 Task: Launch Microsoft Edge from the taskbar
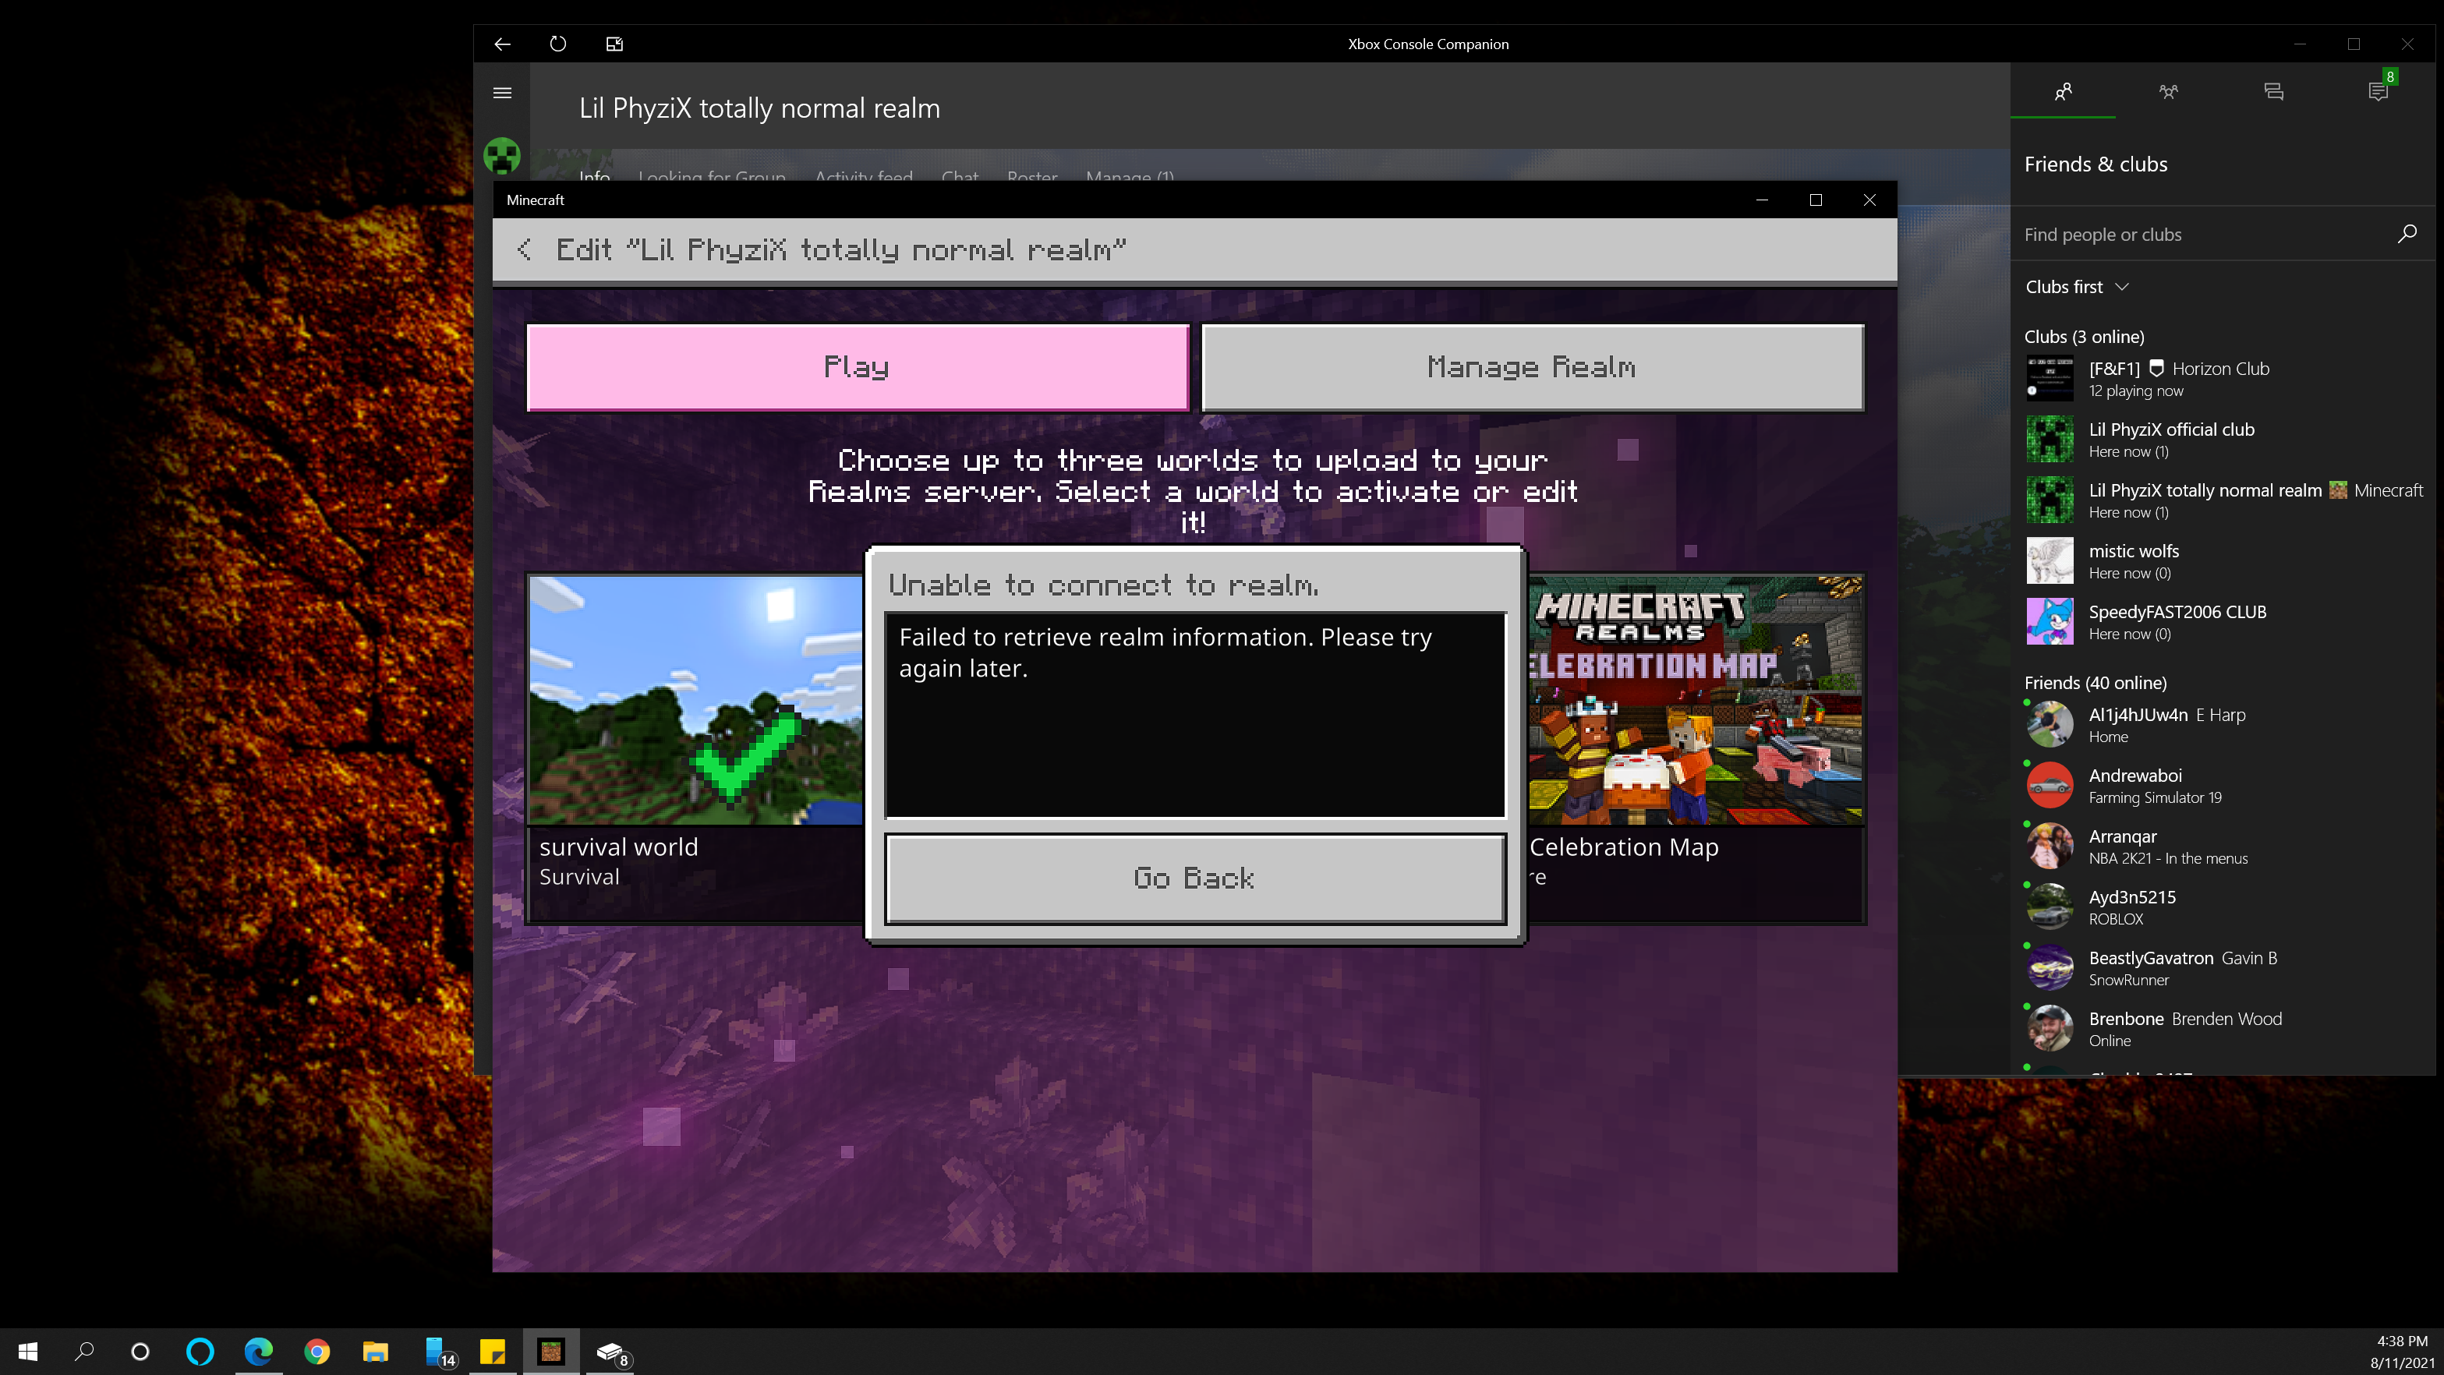coord(258,1352)
